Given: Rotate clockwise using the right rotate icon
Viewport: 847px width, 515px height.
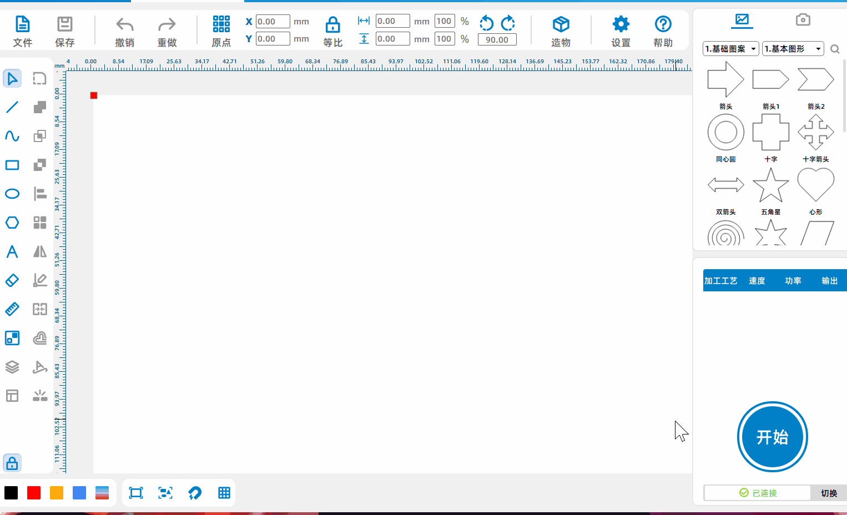Looking at the screenshot, I should pyautogui.click(x=508, y=23).
